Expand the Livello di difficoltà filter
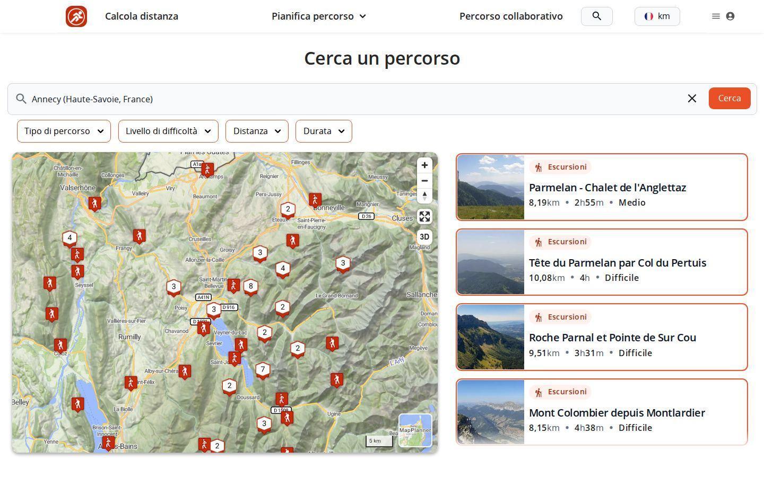The height and width of the screenshot is (477, 764). [168, 131]
